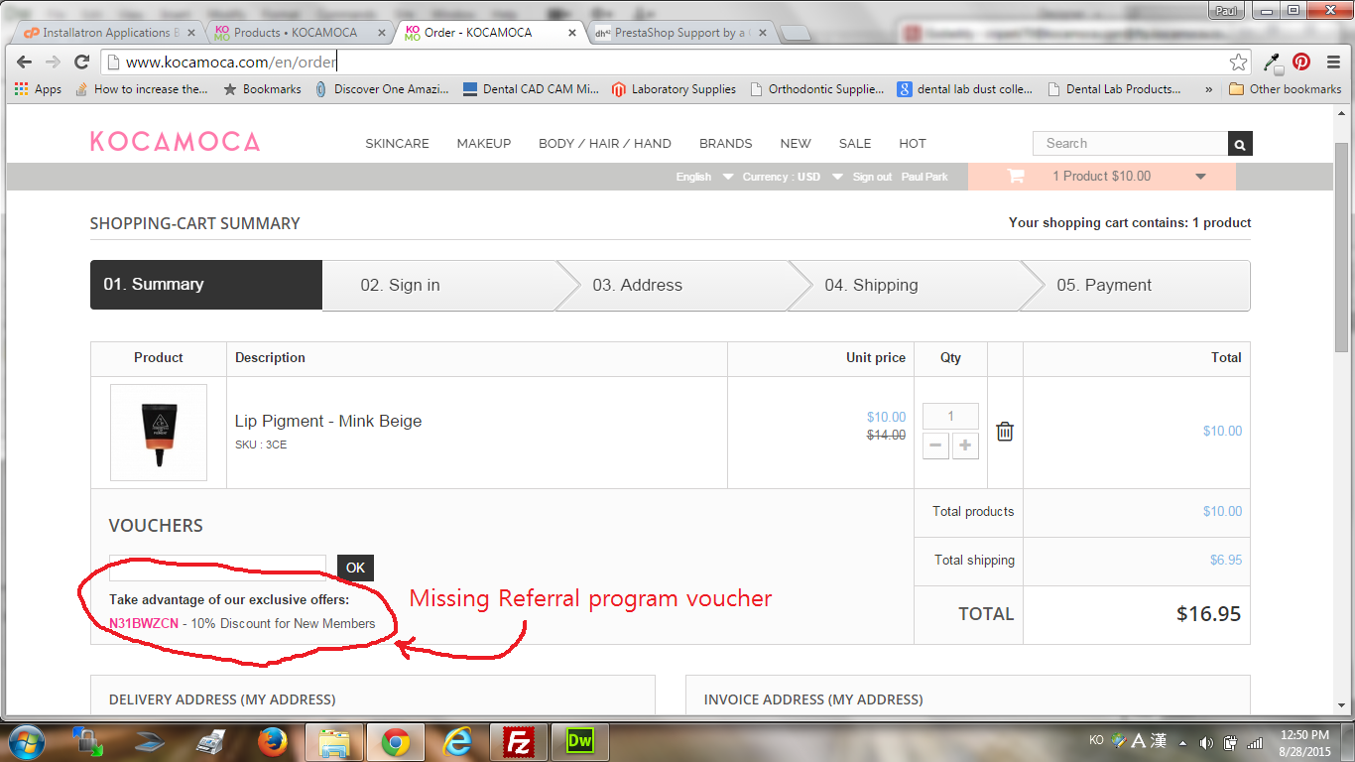This screenshot has width=1355, height=762.
Task: Apply the N31BWZCN voucher code link
Action: click(144, 624)
